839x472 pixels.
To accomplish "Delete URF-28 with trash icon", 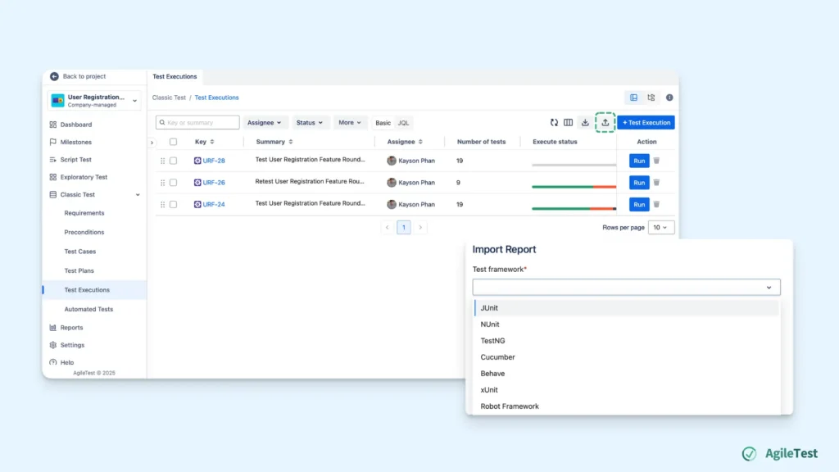I will click(656, 161).
